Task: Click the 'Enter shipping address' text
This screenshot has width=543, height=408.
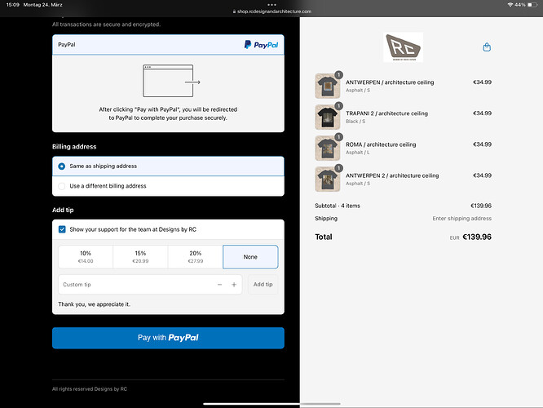Action: tap(461, 219)
